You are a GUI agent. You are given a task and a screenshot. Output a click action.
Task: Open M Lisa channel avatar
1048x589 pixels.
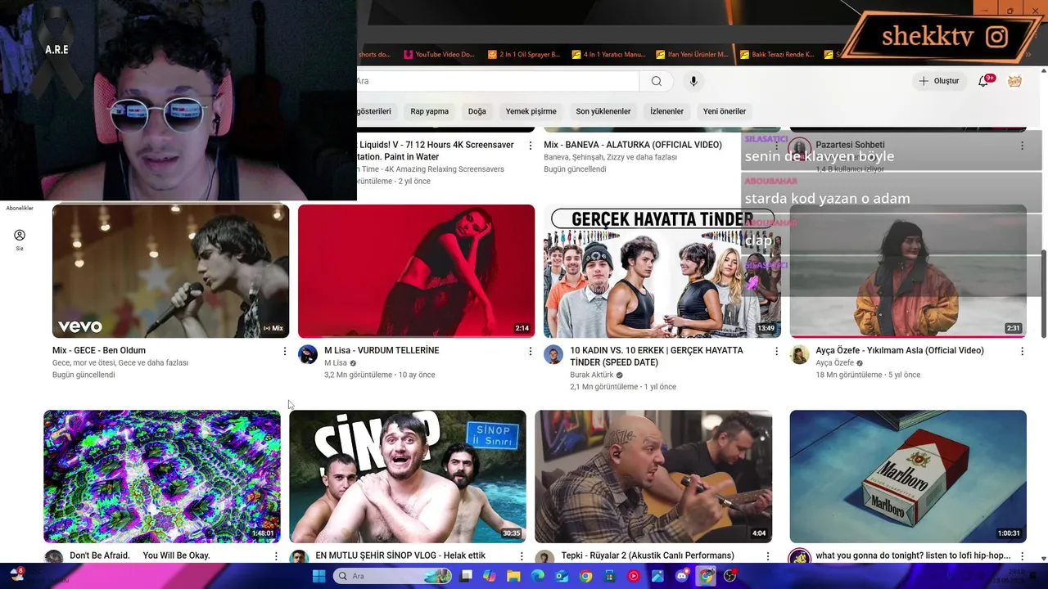point(308,354)
